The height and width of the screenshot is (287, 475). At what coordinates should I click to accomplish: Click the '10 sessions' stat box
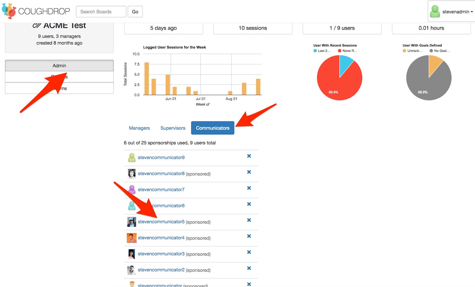pos(253,28)
